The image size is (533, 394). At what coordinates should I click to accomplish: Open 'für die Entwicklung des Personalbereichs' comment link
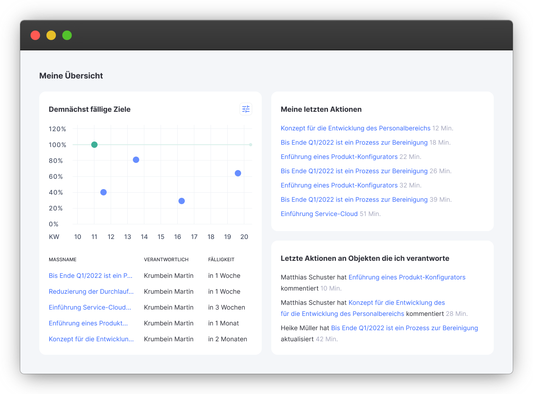point(342,314)
